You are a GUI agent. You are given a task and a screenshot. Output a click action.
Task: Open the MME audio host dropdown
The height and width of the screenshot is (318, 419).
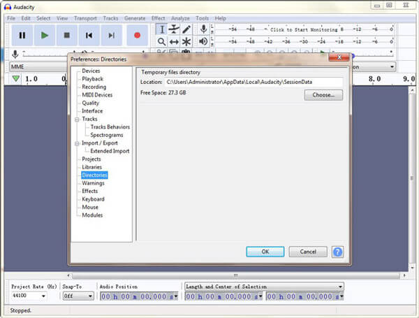[38, 66]
